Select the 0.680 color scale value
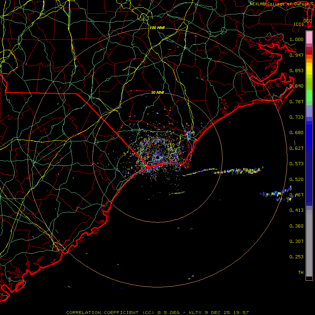Screen dimensions: 315x315 point(296,133)
